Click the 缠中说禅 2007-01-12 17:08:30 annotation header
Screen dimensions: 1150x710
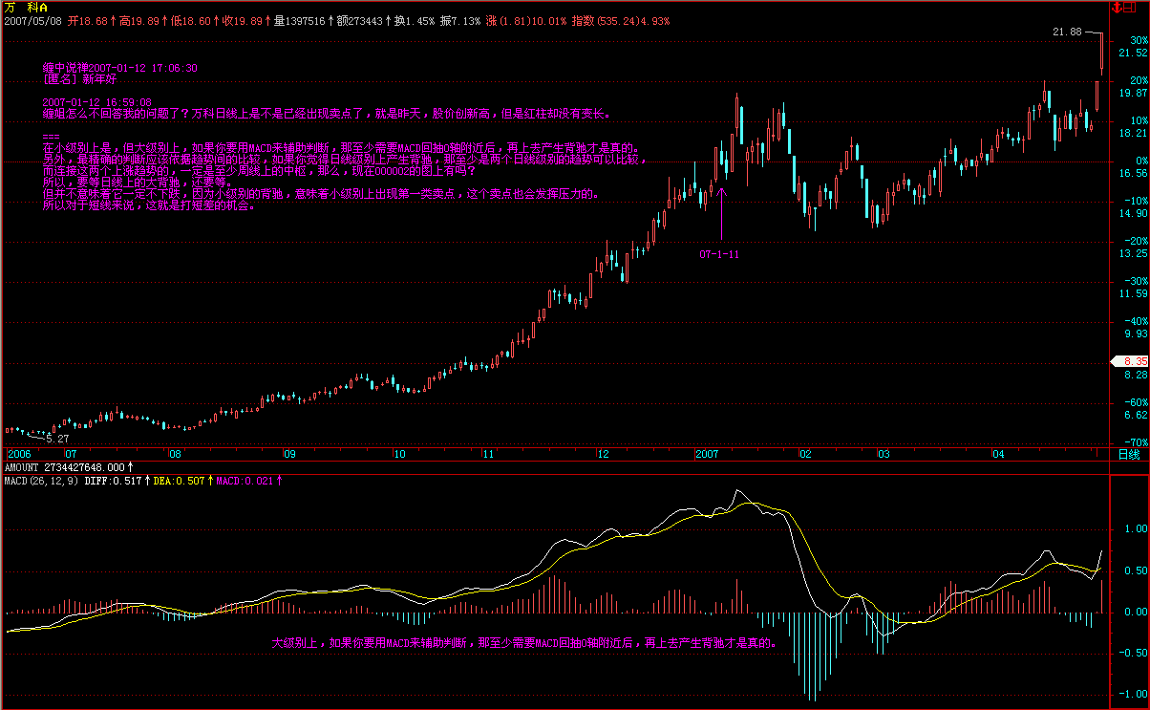(120, 68)
